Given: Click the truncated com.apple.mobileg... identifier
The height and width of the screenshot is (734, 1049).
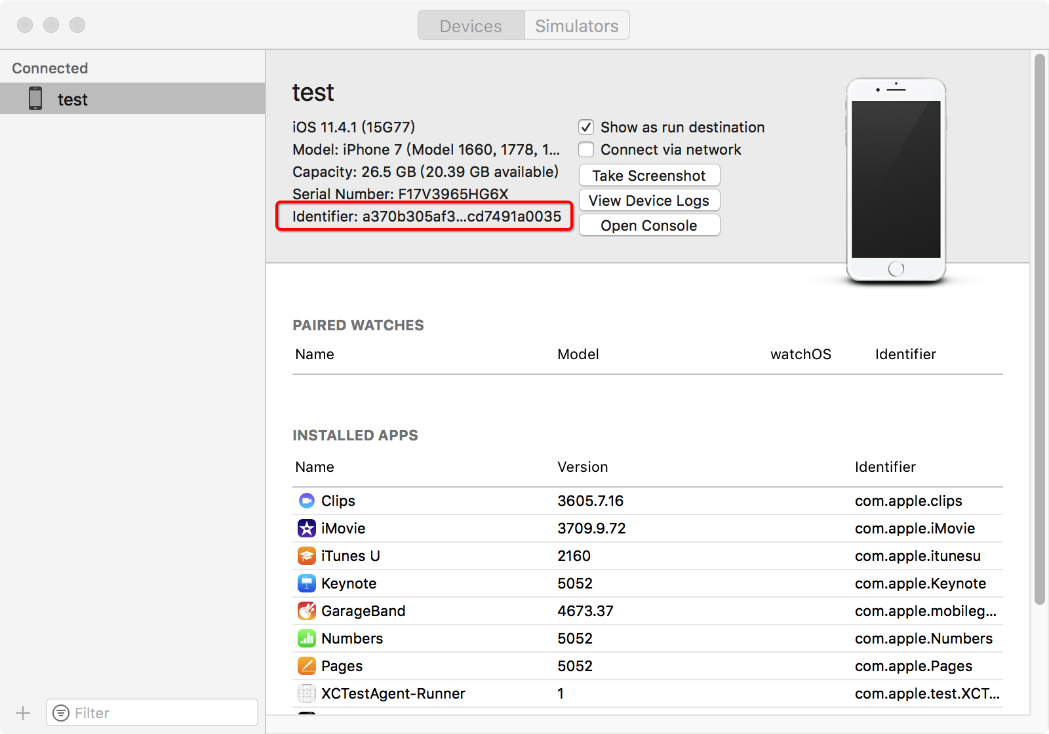Looking at the screenshot, I should point(926,611).
